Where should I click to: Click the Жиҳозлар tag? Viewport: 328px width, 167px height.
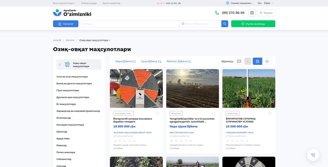point(176,113)
